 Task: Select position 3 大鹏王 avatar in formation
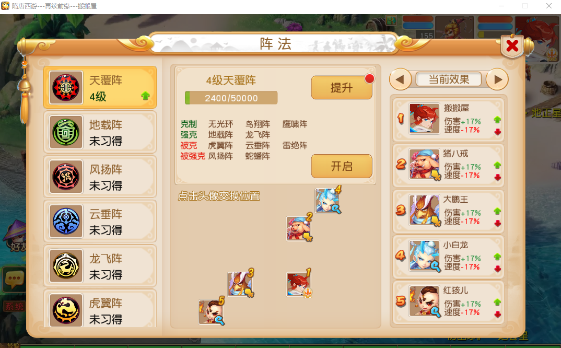pos(240,284)
